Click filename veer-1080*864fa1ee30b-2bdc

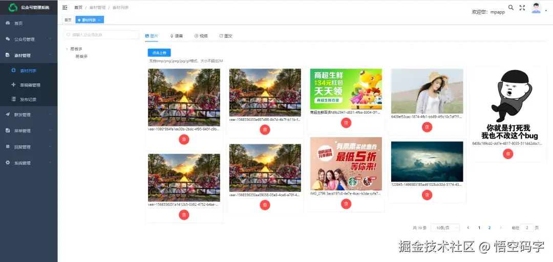(x=184, y=129)
